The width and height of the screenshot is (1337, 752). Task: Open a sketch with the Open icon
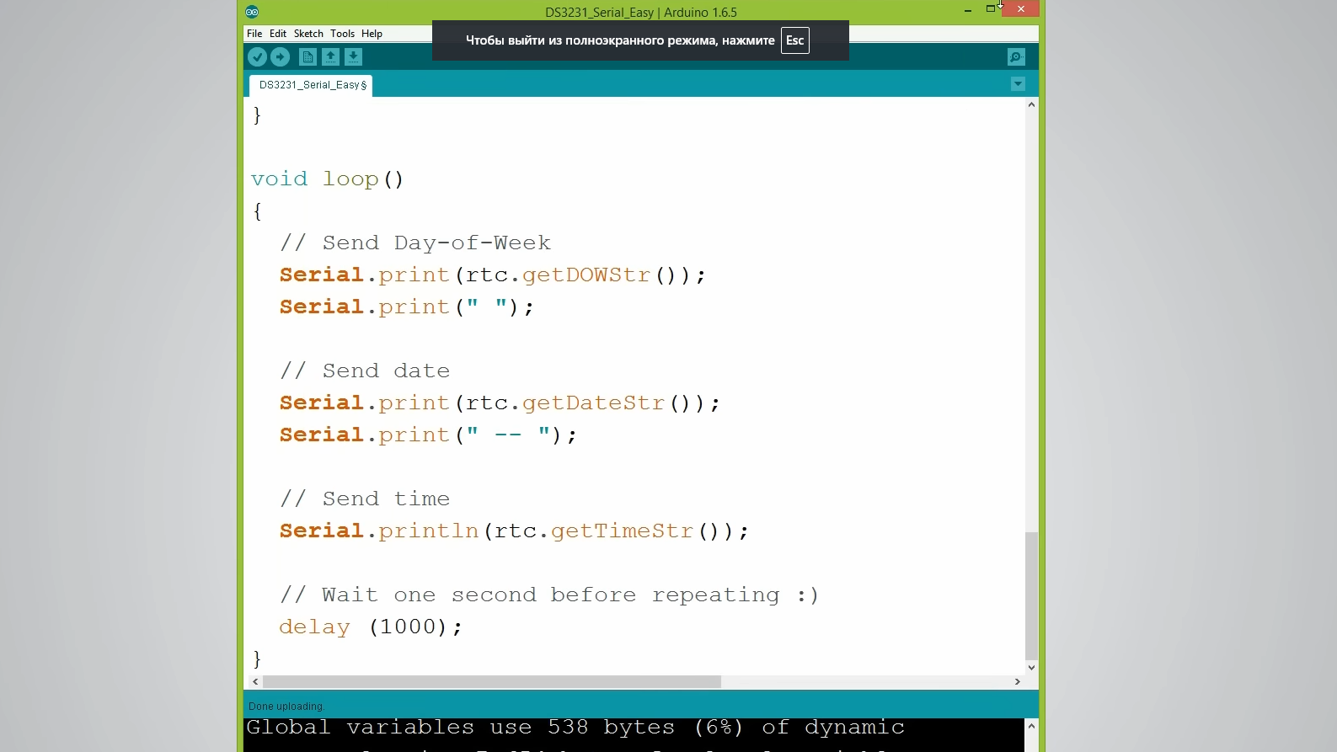(x=330, y=56)
